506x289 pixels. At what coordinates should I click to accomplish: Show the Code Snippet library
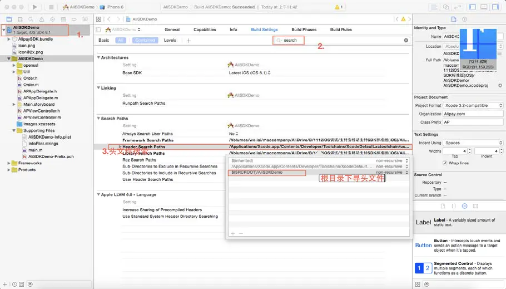454,206
